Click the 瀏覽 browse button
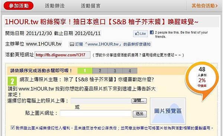223x136 pixels. (x=139, y=101)
